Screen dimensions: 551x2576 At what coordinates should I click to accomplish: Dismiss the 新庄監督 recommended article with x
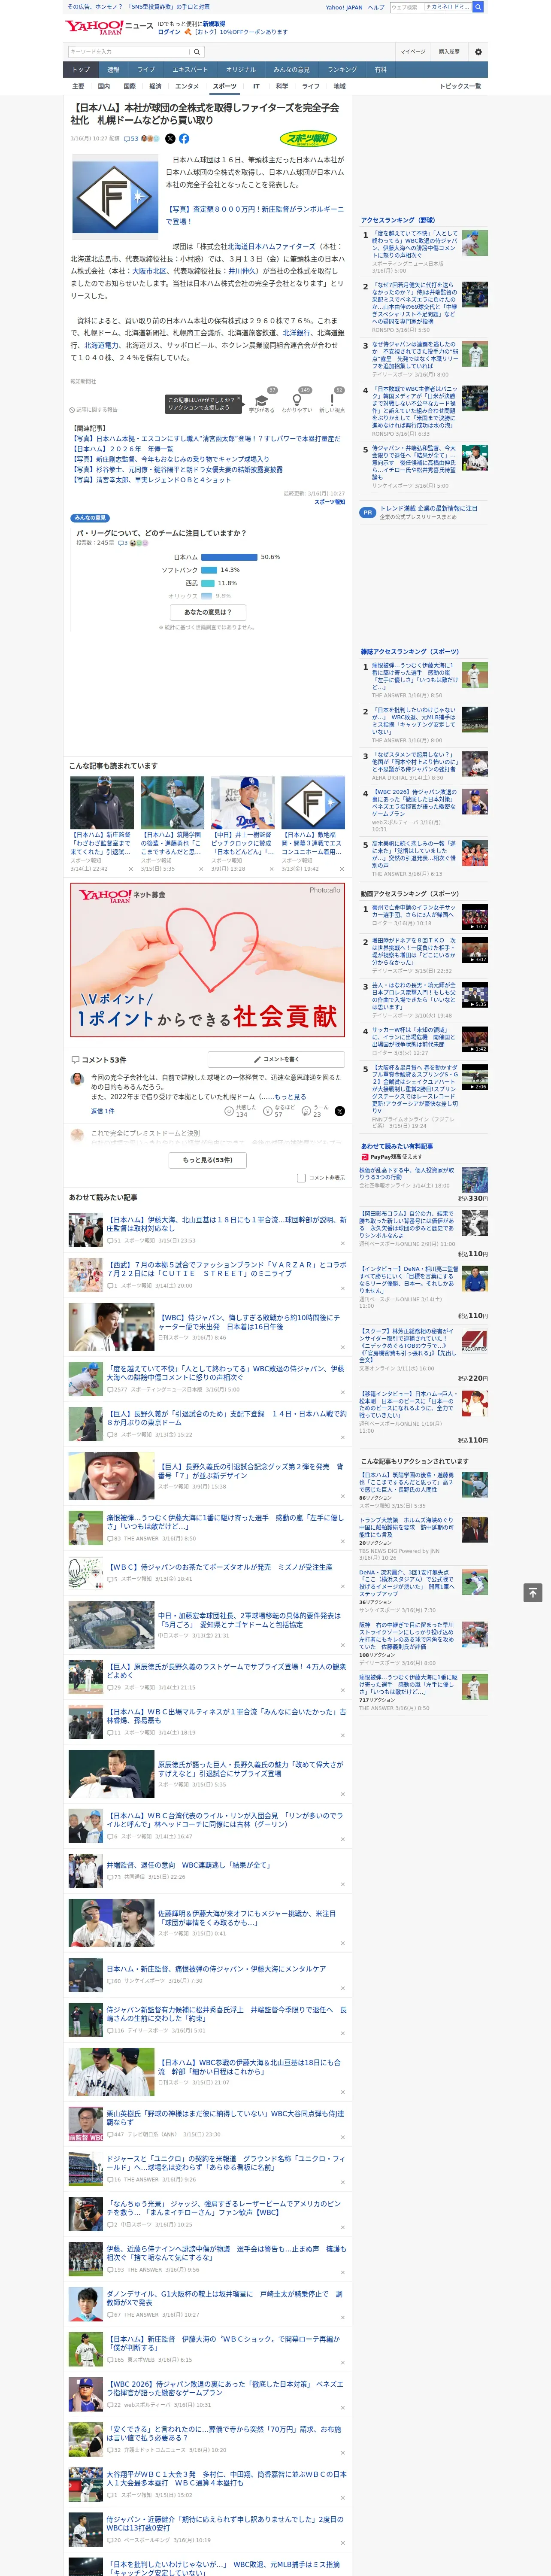click(x=131, y=869)
